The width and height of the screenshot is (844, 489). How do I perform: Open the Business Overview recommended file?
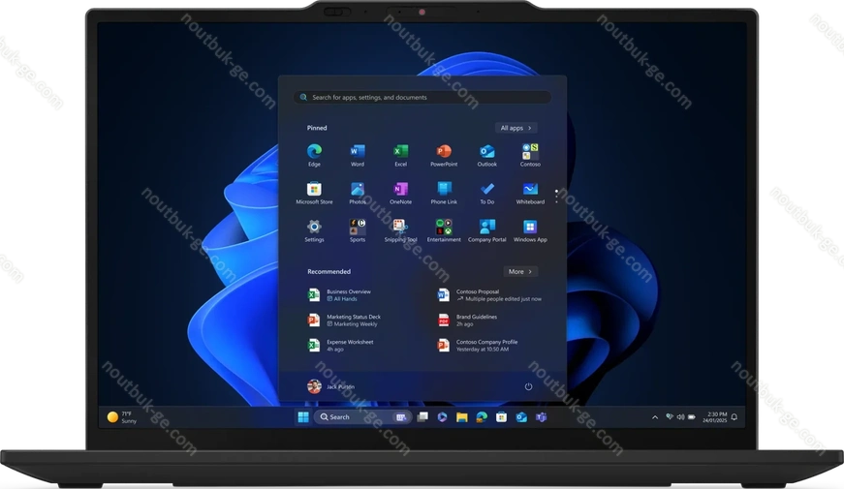(347, 294)
